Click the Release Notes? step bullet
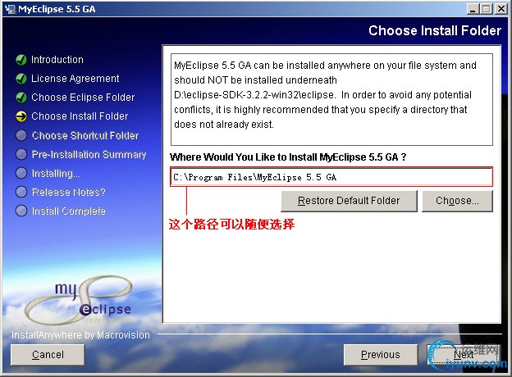512x377 pixels. pos(21,192)
